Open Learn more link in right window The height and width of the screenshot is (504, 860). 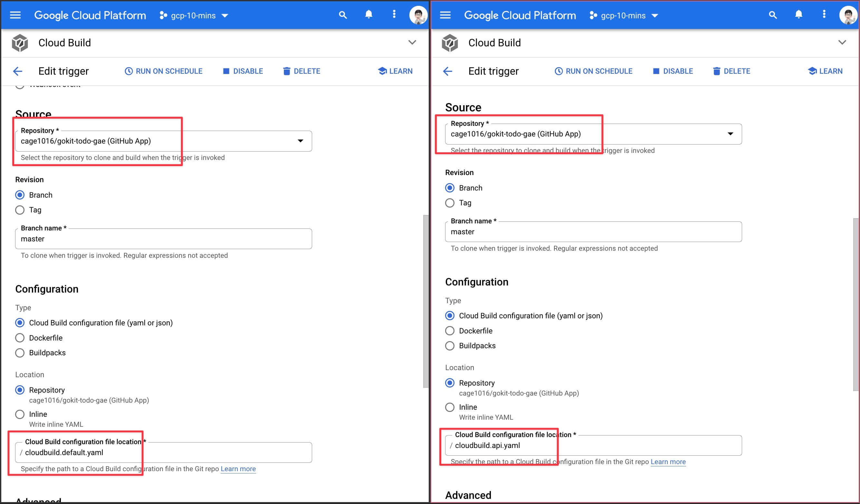click(x=668, y=462)
